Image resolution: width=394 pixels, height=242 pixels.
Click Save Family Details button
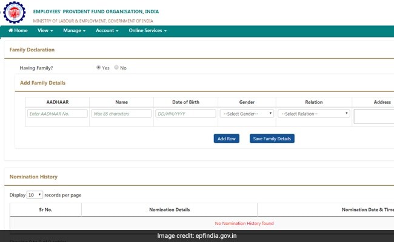(x=272, y=139)
